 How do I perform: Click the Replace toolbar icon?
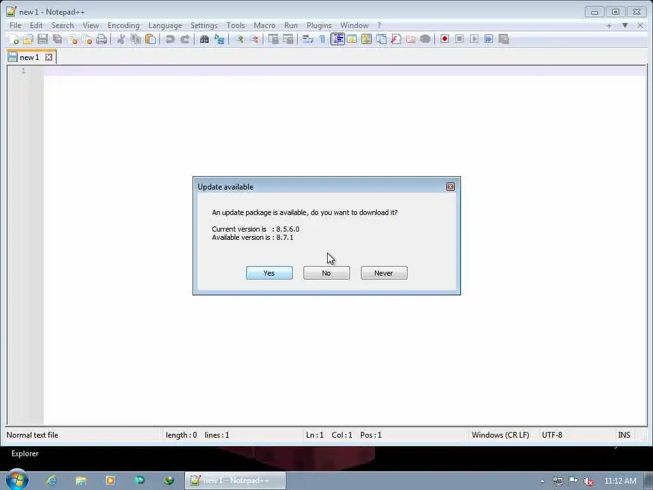point(219,39)
